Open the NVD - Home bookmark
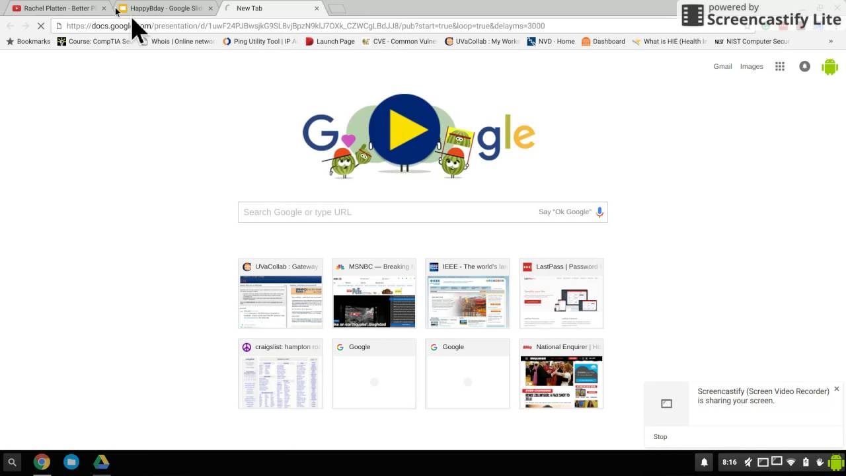Image resolution: width=846 pixels, height=476 pixels. point(551,41)
